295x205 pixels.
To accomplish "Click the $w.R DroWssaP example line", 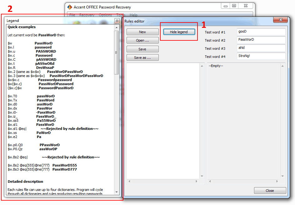I will click(x=31, y=68).
